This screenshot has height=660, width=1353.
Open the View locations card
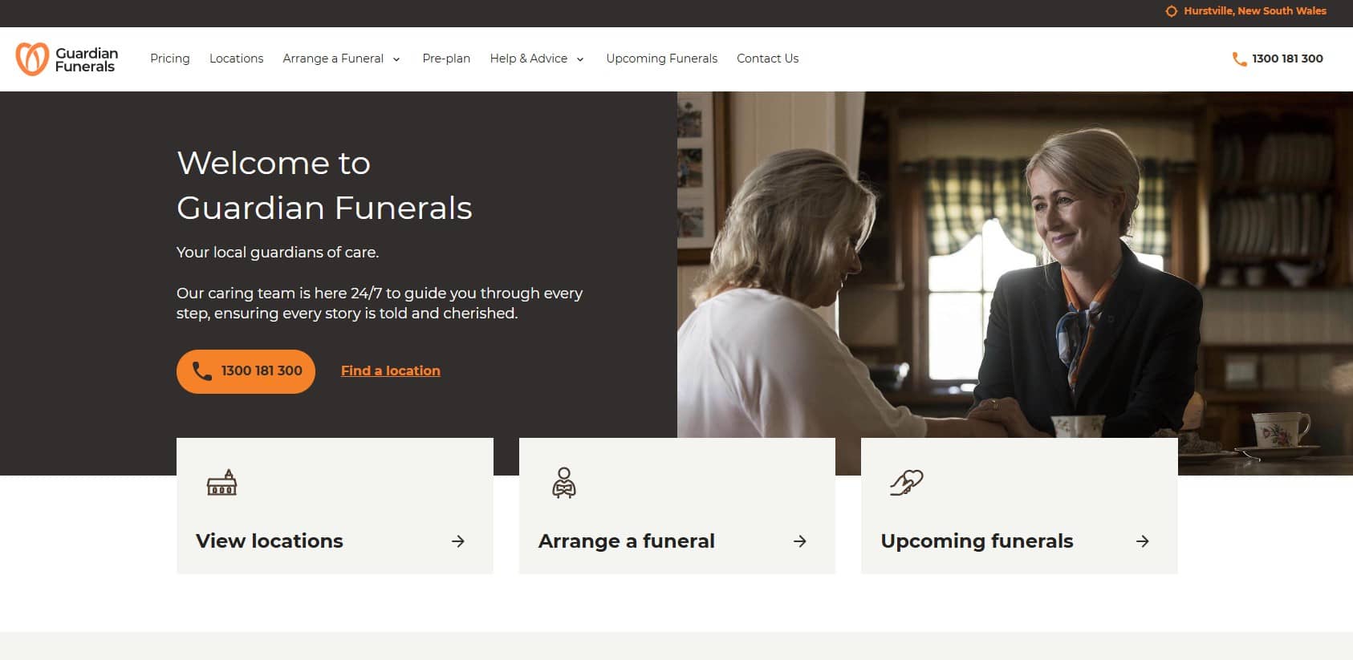pyautogui.click(x=335, y=506)
